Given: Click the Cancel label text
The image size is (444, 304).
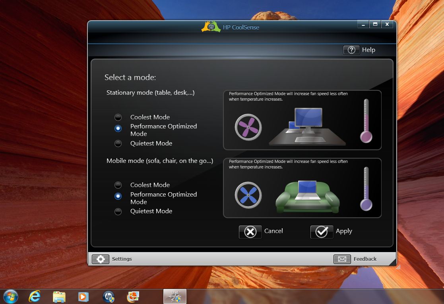Looking at the screenshot, I should tap(273, 231).
